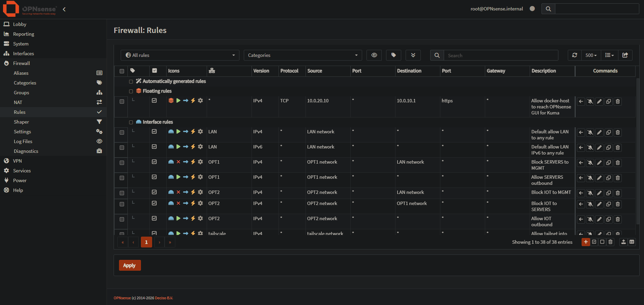Click the magnifier icon beside rules Search field
Image resolution: width=644 pixels, height=305 pixels.
tap(437, 55)
